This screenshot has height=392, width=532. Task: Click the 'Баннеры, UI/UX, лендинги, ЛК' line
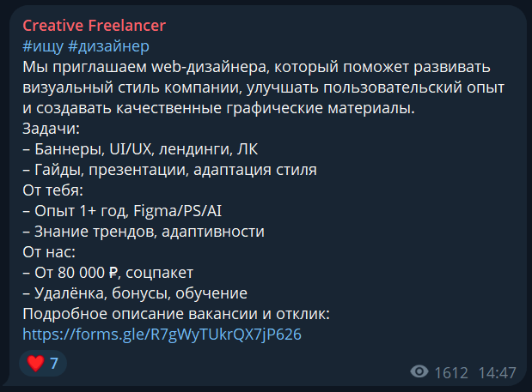[140, 149]
